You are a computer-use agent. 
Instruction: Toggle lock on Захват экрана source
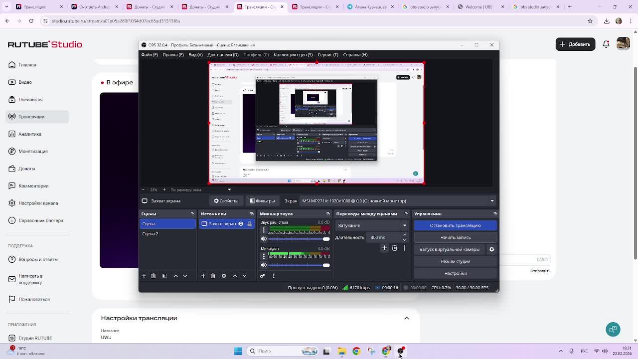tap(250, 224)
